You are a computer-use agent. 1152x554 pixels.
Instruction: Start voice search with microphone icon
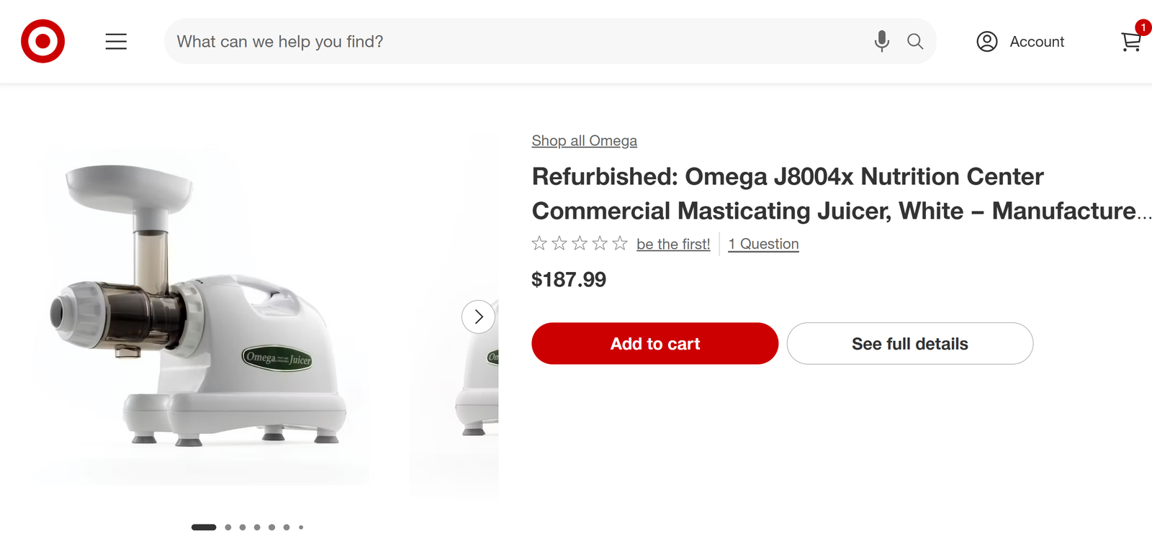[881, 41]
